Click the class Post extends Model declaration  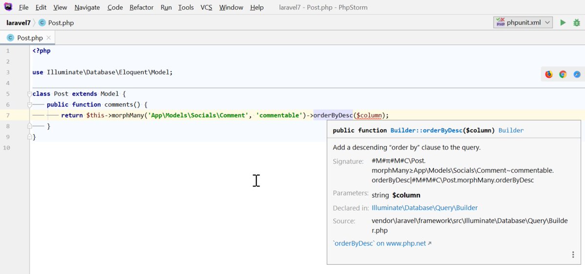[79, 94]
